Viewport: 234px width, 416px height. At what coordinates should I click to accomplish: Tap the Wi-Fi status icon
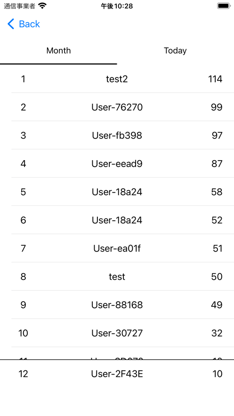click(x=42, y=6)
